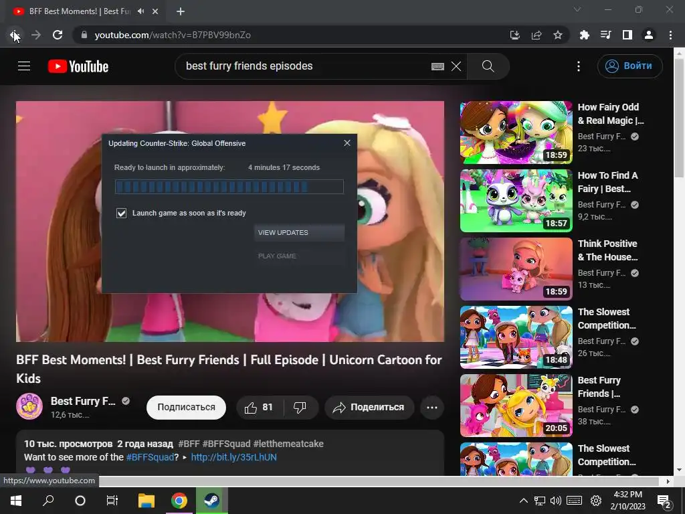The width and height of the screenshot is (685, 514).
Task: Open the notification center icon
Action: tap(664, 501)
